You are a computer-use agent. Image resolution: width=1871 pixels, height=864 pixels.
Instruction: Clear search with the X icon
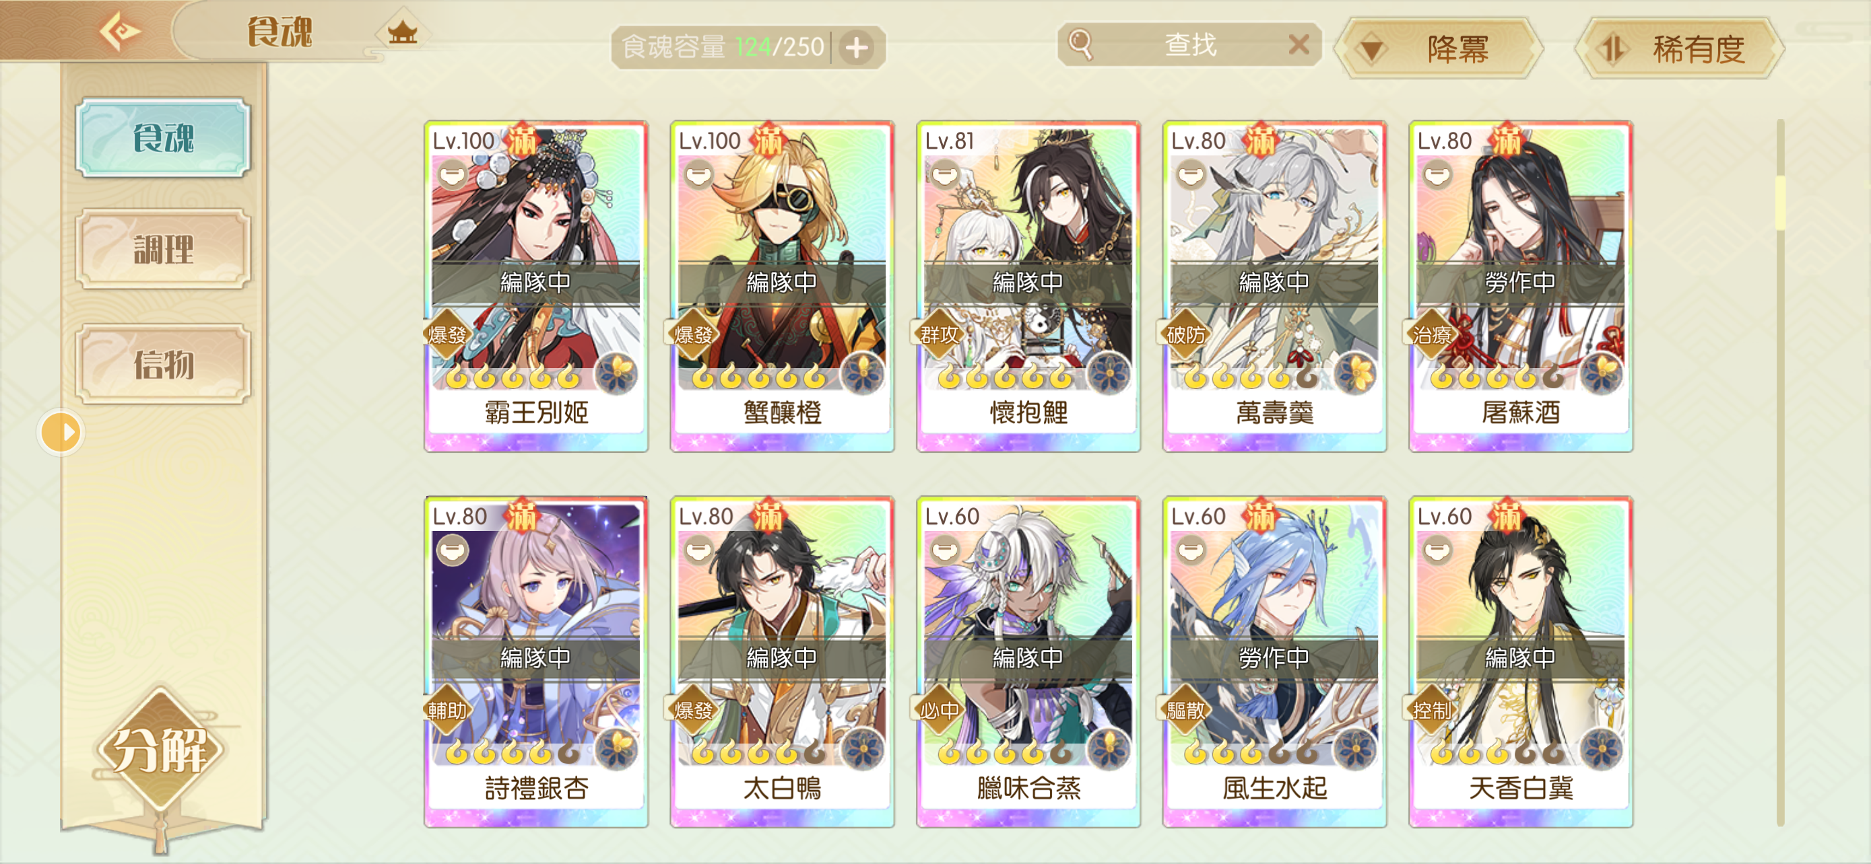click(1299, 45)
